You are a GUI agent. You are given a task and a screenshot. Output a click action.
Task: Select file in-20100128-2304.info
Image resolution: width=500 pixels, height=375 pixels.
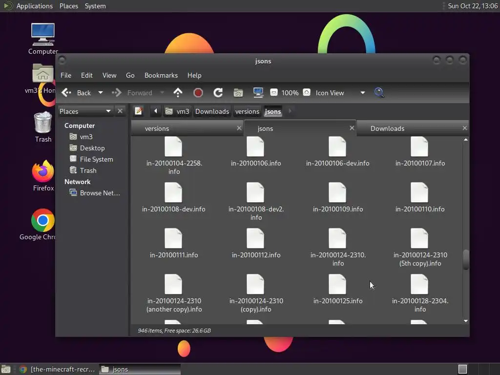pos(420,293)
